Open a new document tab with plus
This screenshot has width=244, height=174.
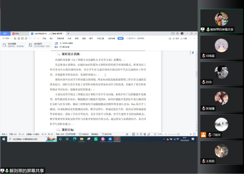pyautogui.click(x=68, y=33)
